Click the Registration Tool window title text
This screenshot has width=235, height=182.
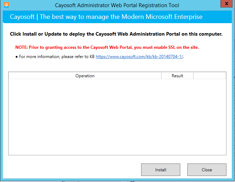click(117, 5)
